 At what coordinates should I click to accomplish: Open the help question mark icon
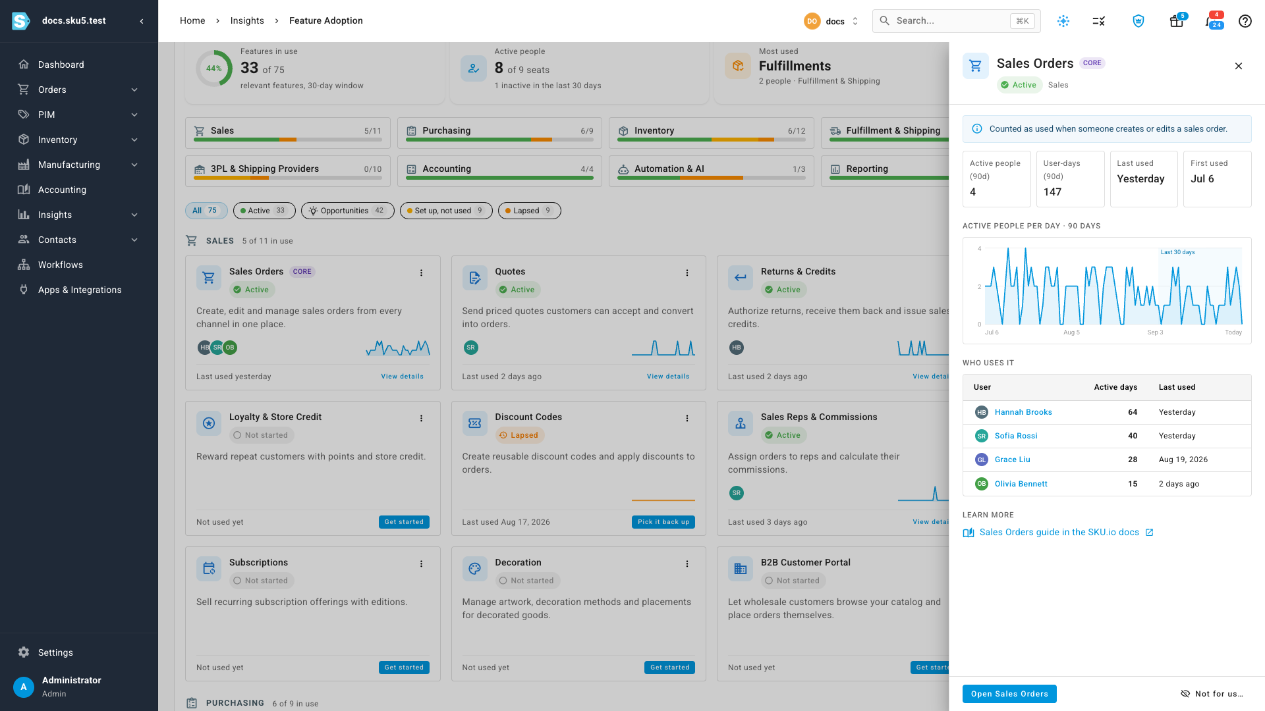click(1245, 21)
